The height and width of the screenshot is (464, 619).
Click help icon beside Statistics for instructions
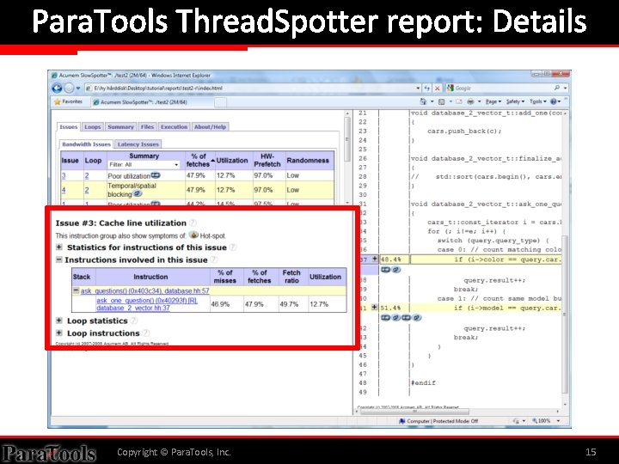pyautogui.click(x=233, y=247)
